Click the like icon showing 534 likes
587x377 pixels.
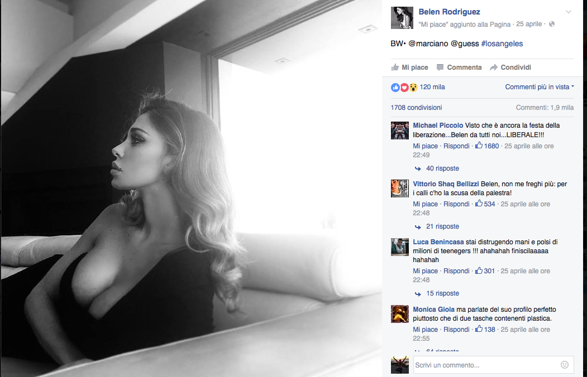tap(479, 204)
